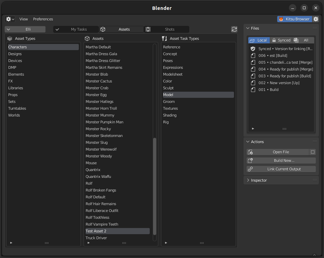This screenshot has width=324, height=258.
Task: Select Synced • Version for linking entry
Action: coord(281,49)
